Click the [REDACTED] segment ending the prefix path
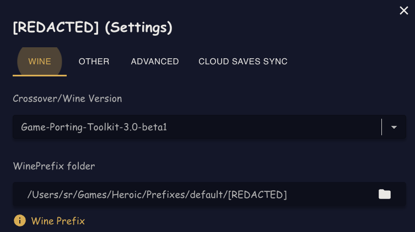The width and height of the screenshot is (415, 232). tap(257, 195)
